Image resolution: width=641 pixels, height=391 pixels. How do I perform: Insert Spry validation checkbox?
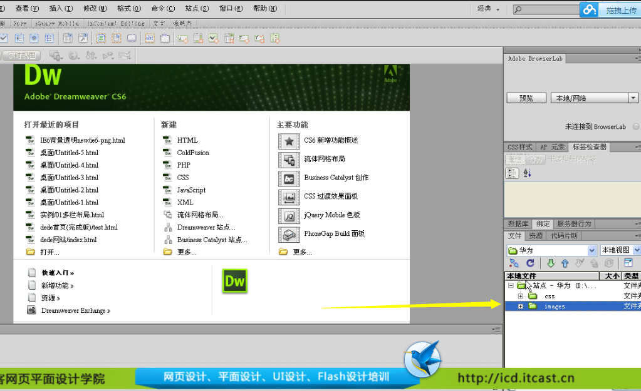point(214,38)
